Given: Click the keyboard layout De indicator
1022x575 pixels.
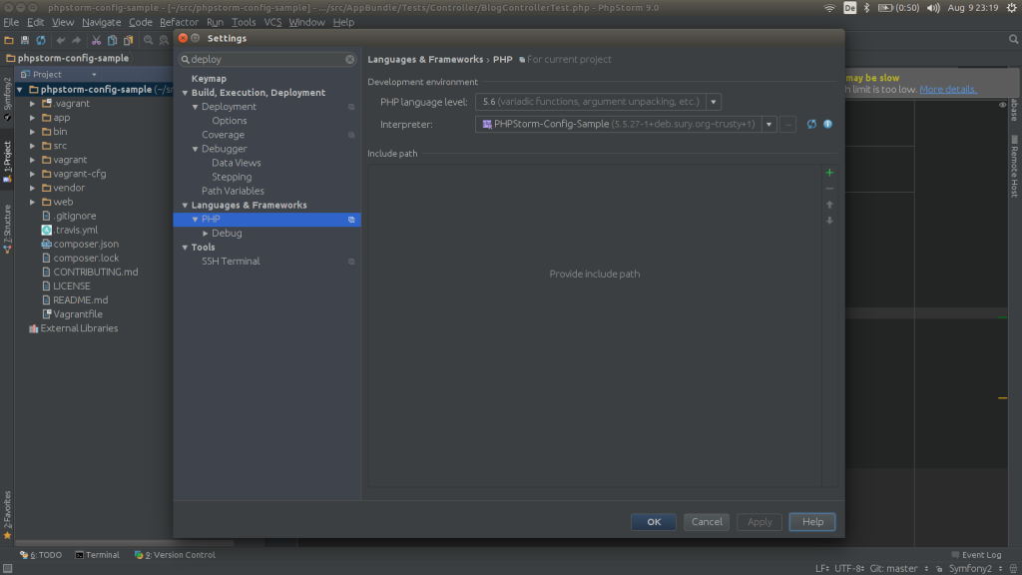Looking at the screenshot, I should [849, 8].
